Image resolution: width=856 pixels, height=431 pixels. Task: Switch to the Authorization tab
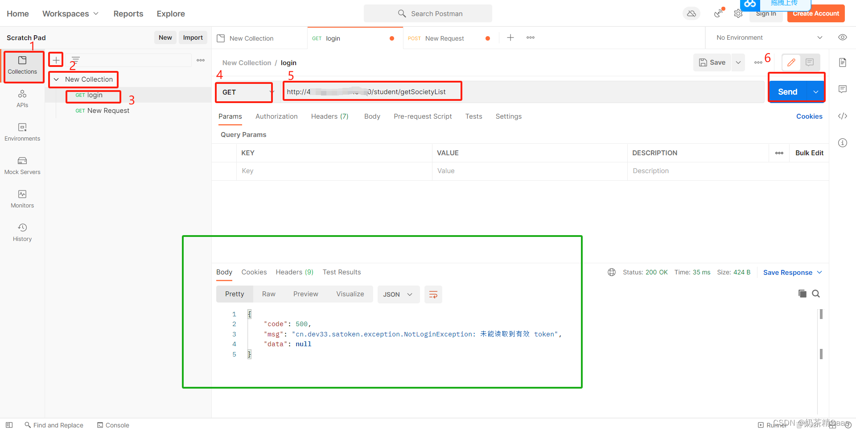[276, 116]
